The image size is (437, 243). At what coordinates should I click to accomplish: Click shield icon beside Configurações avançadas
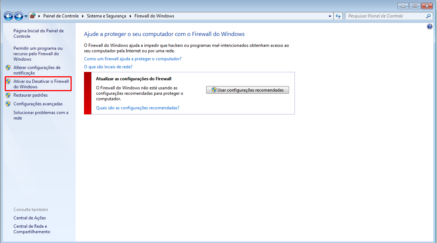click(8, 104)
